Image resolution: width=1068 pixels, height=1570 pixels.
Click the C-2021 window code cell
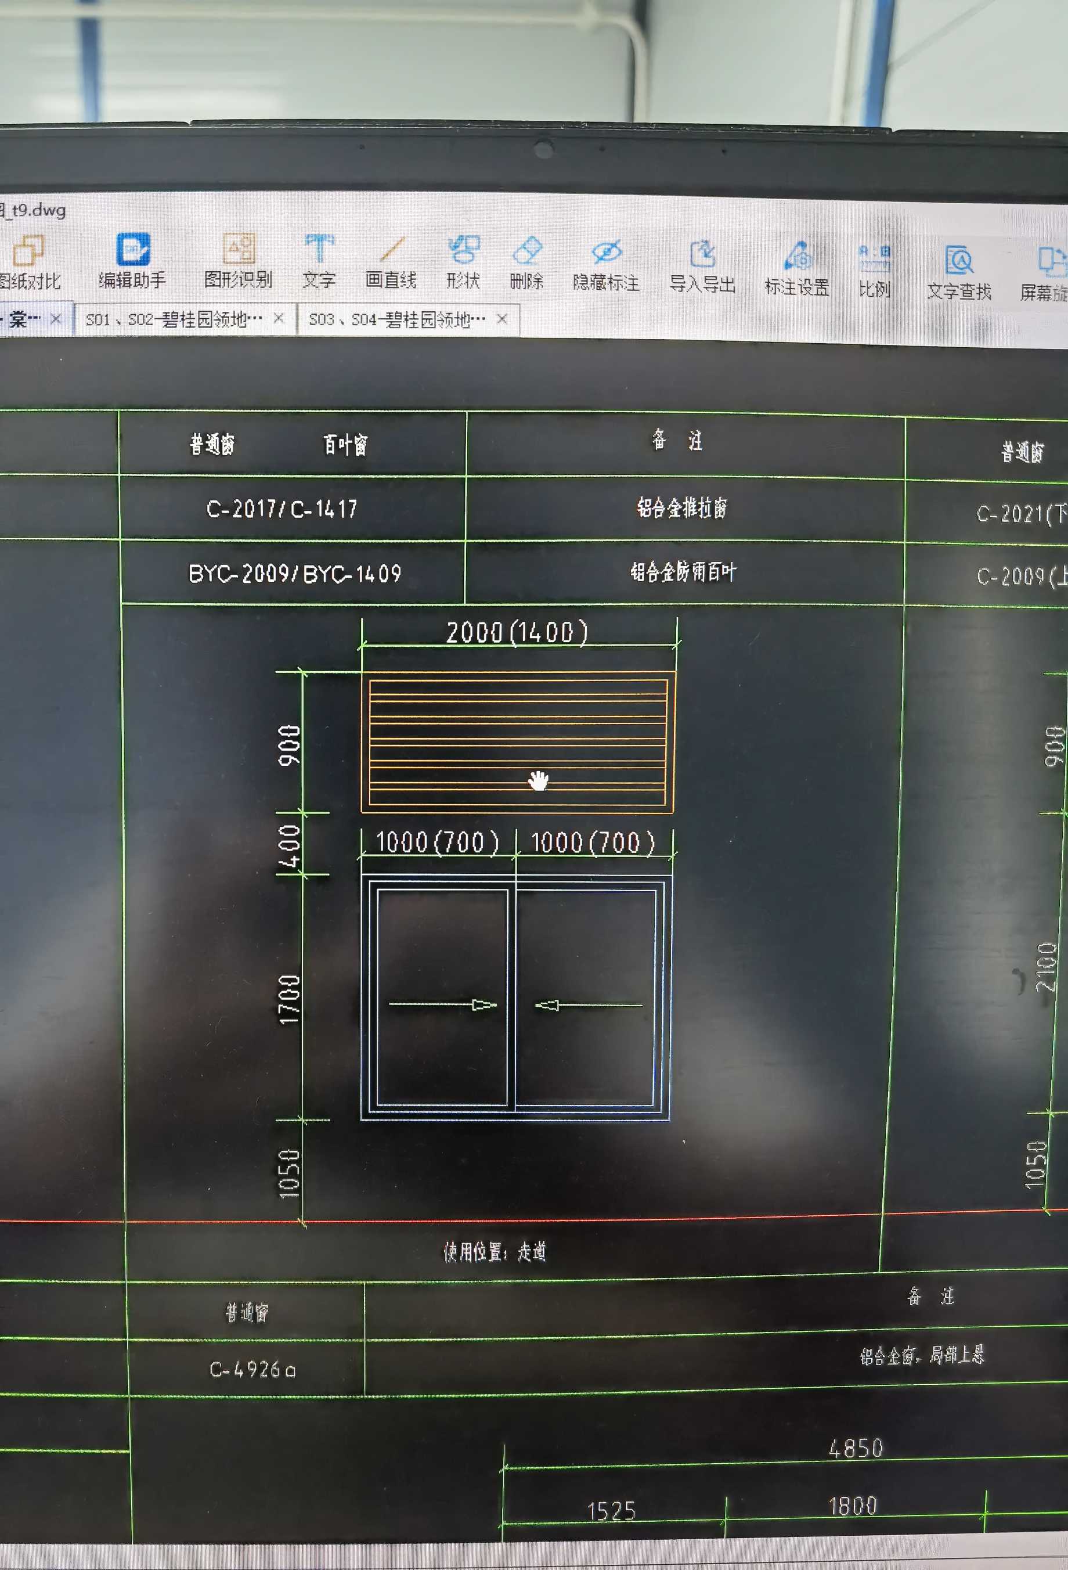[x=1022, y=514]
